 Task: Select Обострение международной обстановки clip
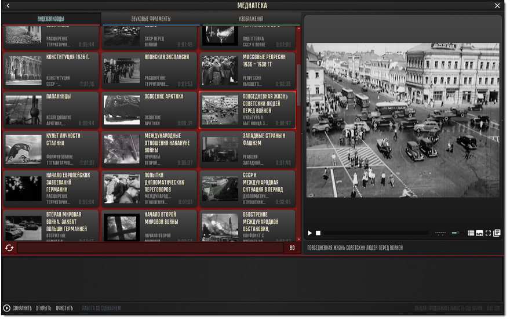247,226
